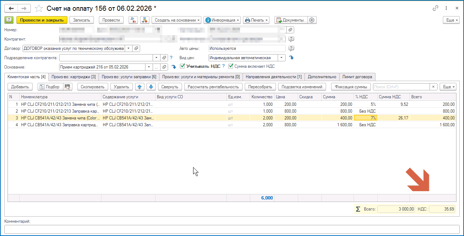Move the row down with the blue arrow
This screenshot has width=464, height=236.
coord(151,87)
